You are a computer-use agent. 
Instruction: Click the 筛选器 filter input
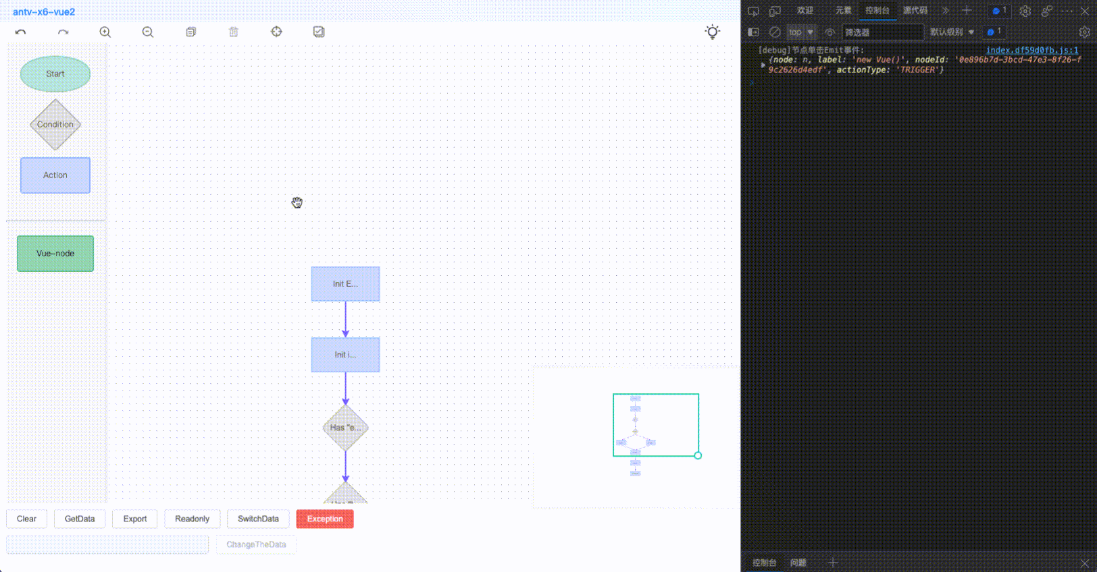coord(883,32)
